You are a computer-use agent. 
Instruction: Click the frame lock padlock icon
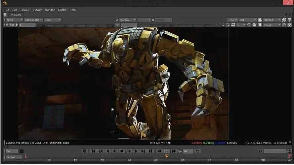click(21, 151)
